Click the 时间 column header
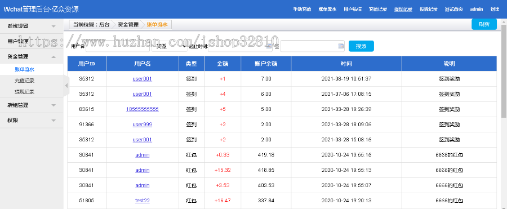Screen dimensions: 507x209 (346, 64)
